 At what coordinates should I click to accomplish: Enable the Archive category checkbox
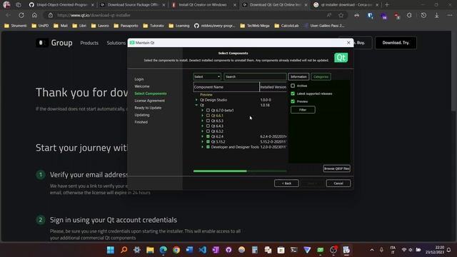click(x=293, y=86)
